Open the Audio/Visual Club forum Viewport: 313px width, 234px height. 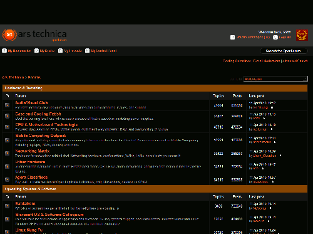click(x=31, y=103)
